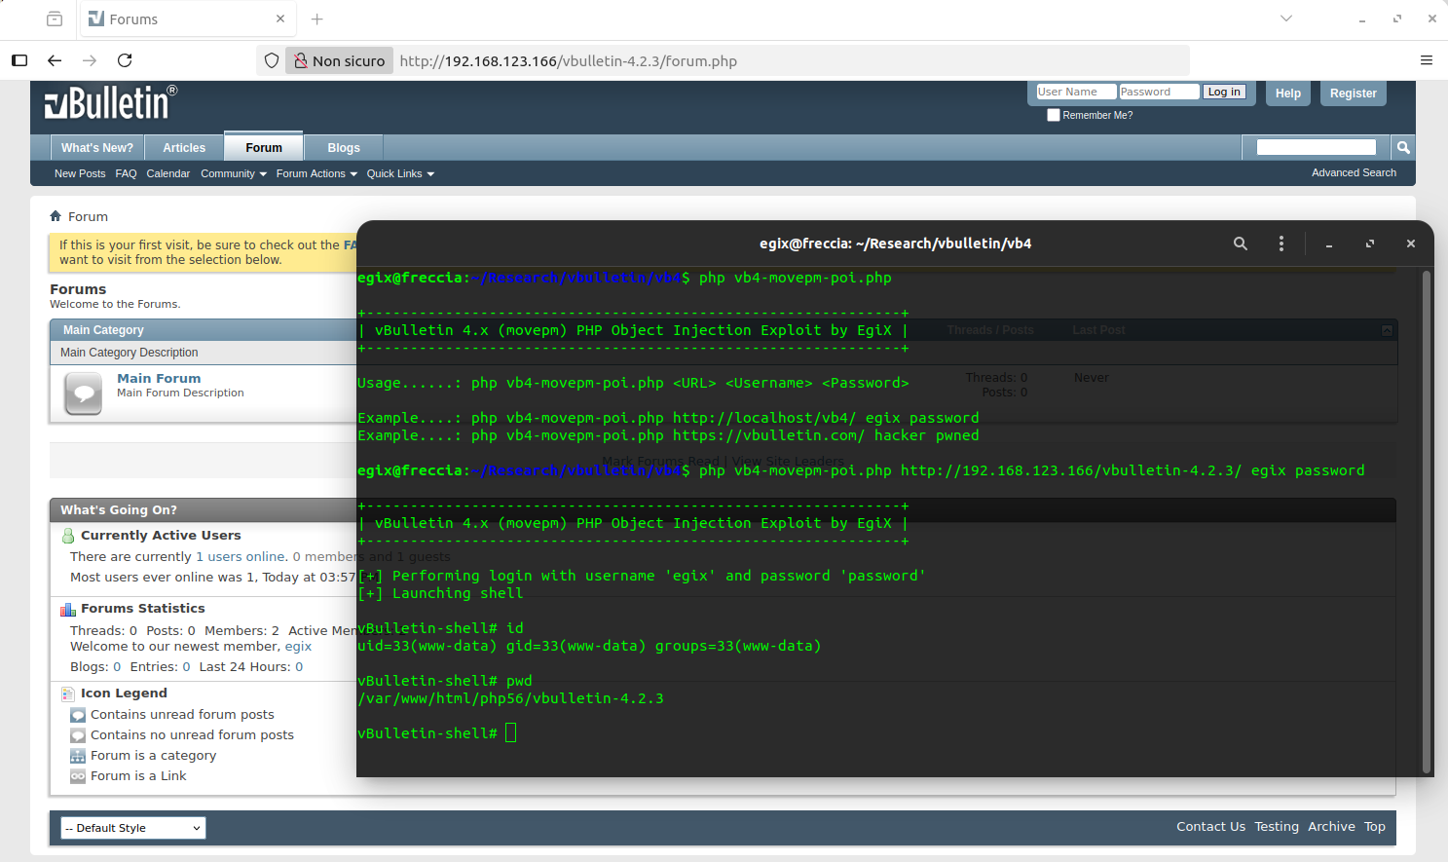Focus the forum search text box

tap(1317, 147)
